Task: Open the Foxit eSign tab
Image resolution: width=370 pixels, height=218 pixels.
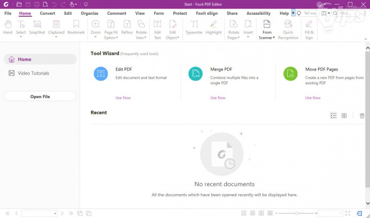Action: (x=207, y=13)
